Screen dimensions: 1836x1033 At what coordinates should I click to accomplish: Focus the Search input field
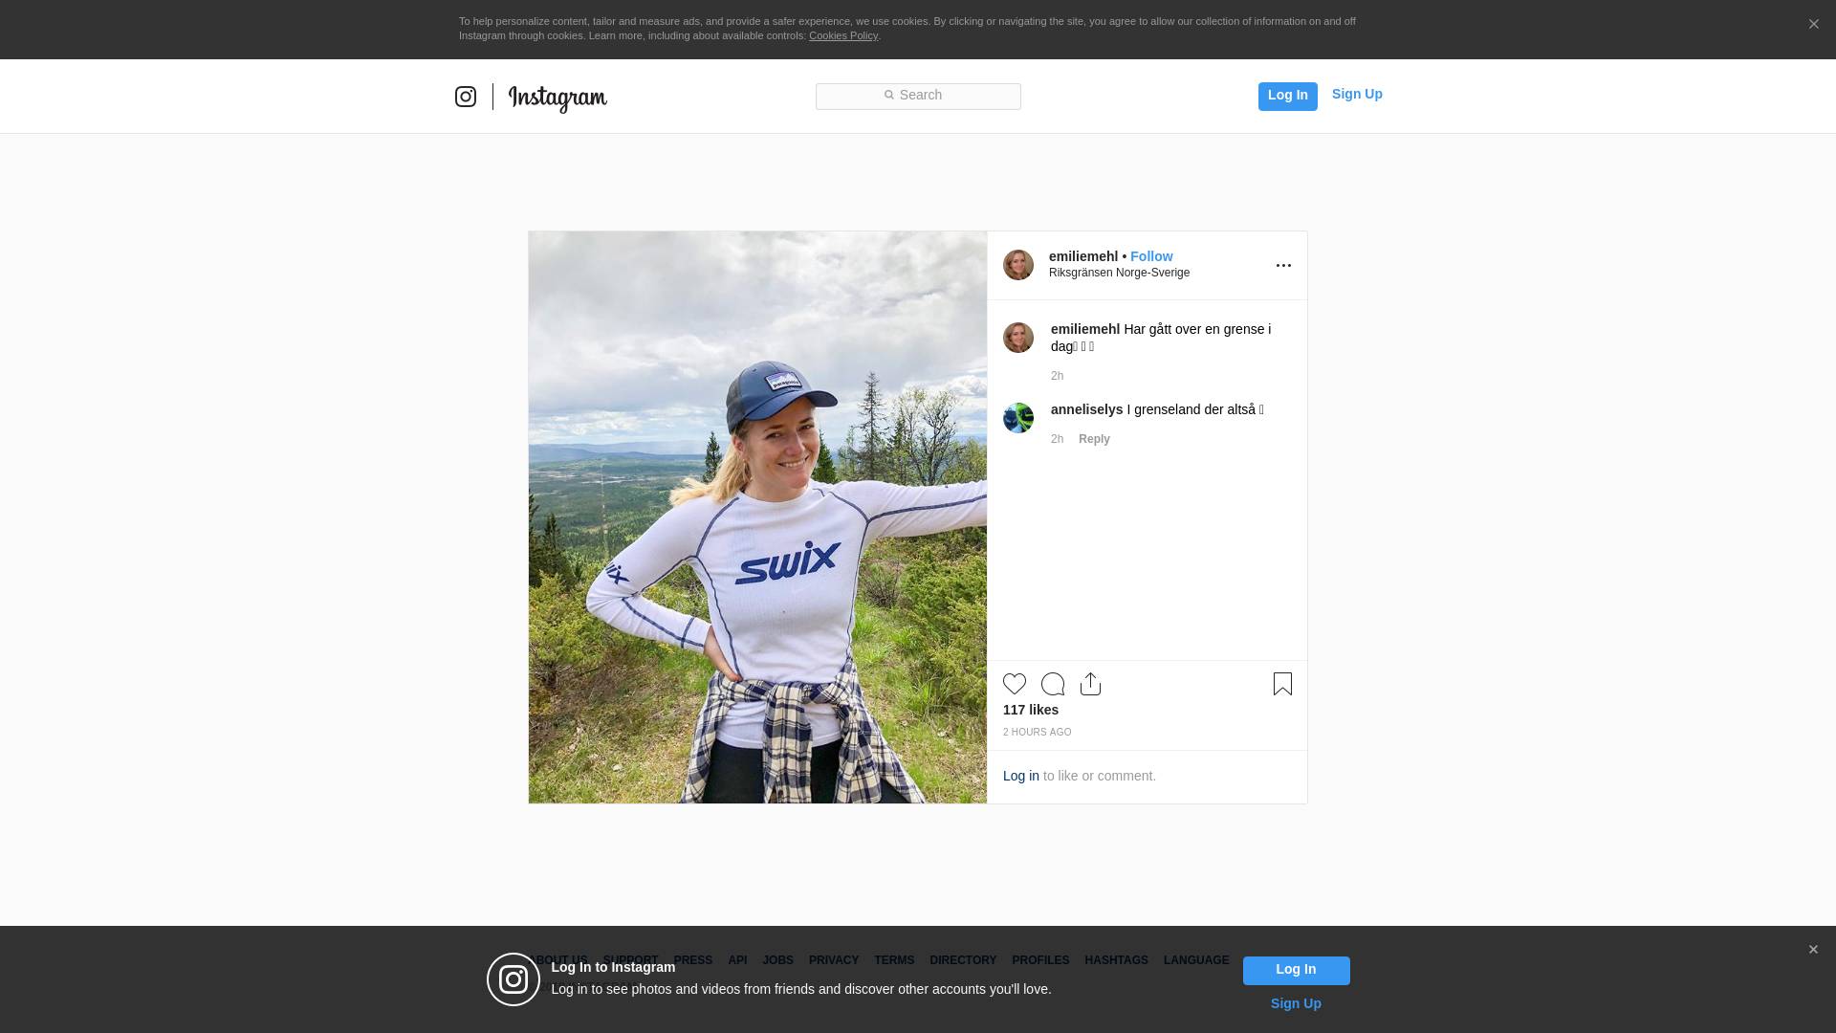pos(918,96)
